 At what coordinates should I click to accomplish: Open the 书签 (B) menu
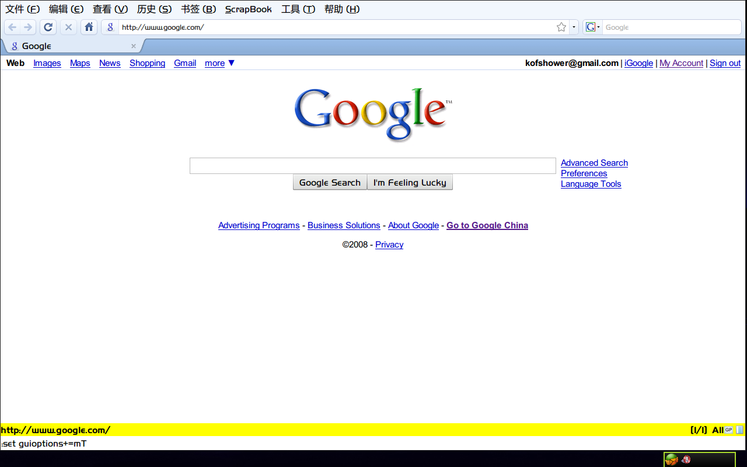click(198, 9)
